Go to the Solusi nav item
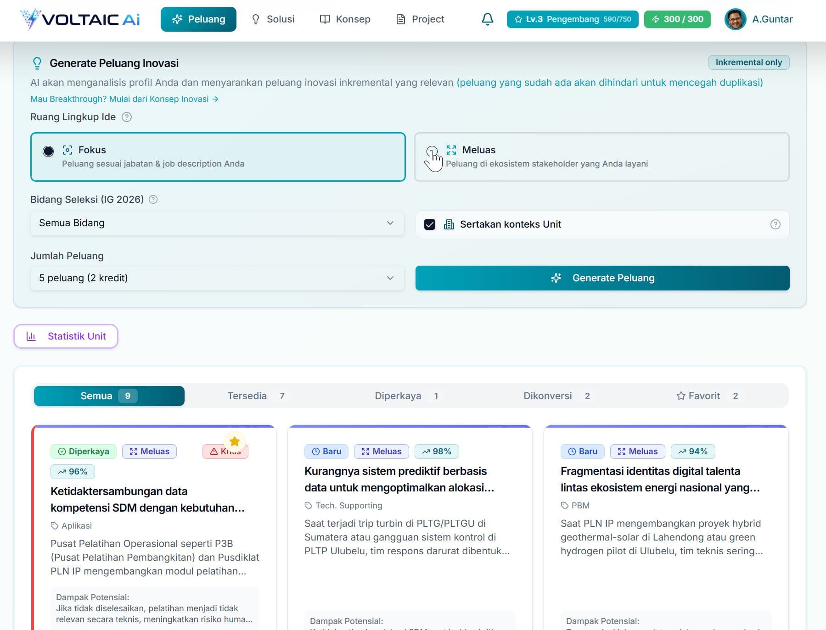This screenshot has width=826, height=630. coord(273,19)
